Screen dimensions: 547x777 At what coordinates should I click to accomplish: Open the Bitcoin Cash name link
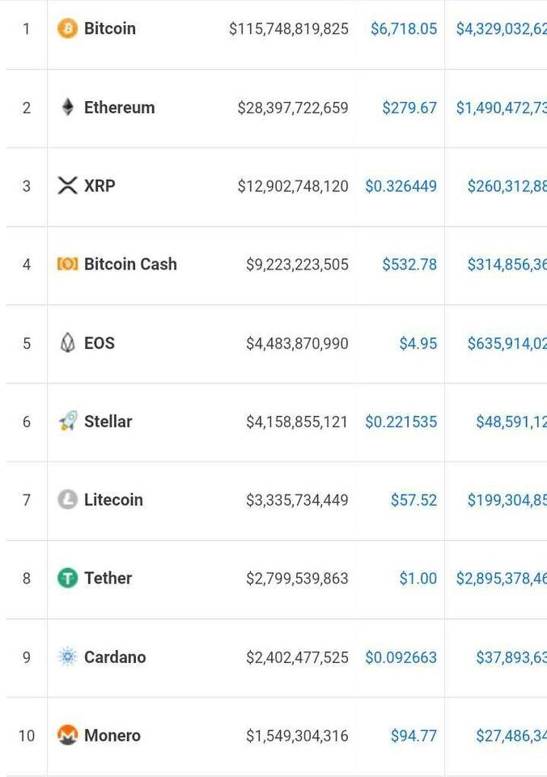coord(130,264)
